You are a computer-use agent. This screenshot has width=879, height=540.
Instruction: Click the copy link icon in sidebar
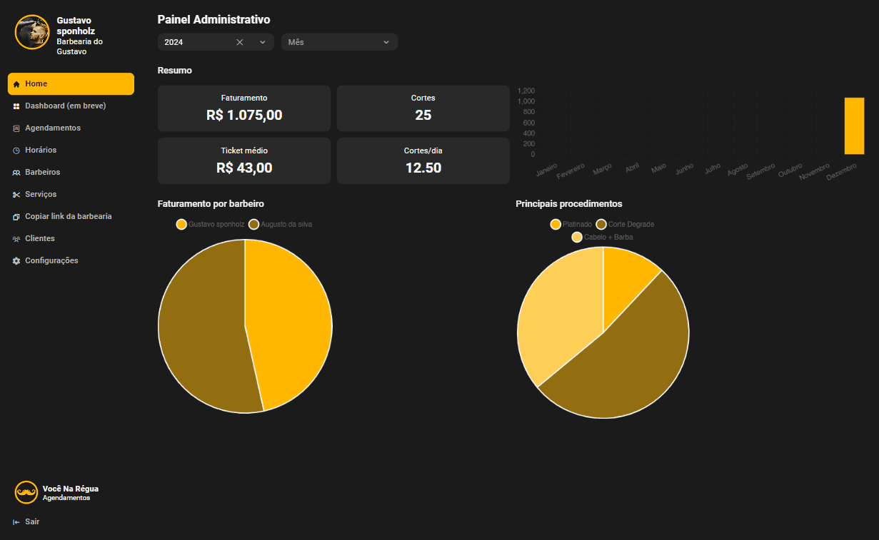[16, 217]
